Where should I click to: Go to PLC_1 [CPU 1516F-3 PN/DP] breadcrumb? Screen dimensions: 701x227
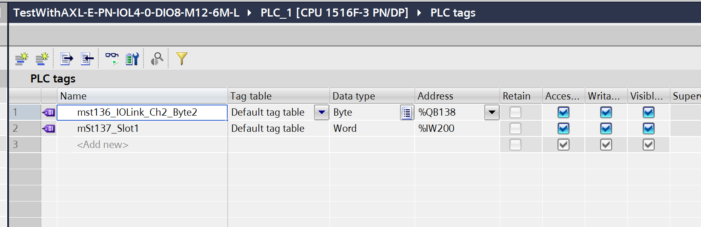tap(334, 13)
